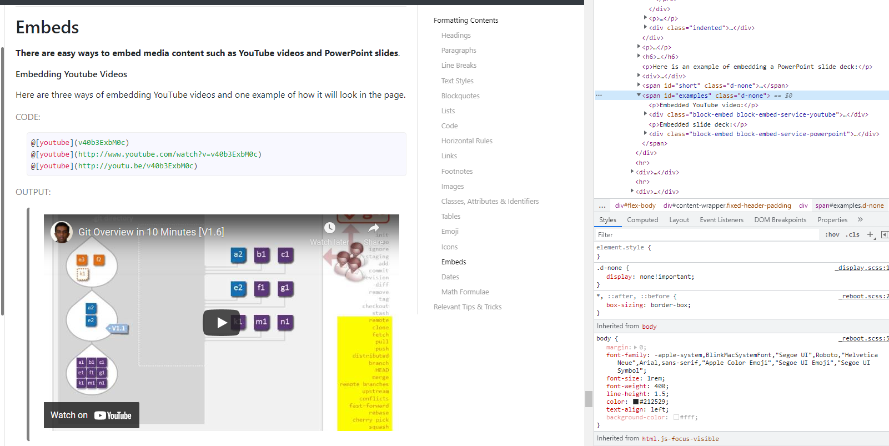Switch to the Styles tab

(607, 220)
